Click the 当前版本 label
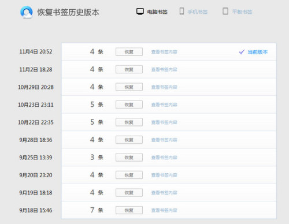This screenshot has width=289, height=224. coord(258,52)
